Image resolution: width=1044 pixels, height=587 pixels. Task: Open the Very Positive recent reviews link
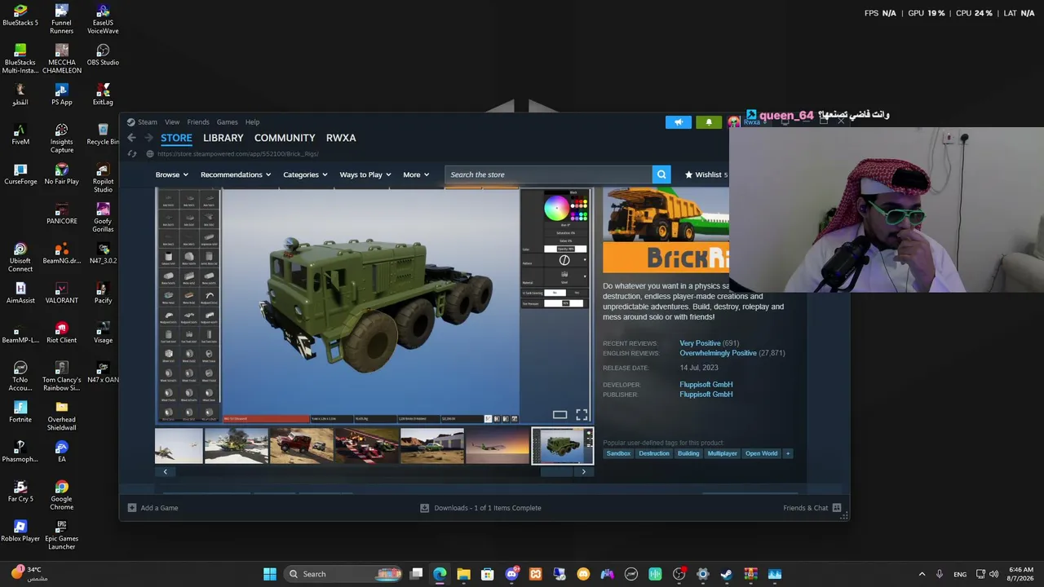pyautogui.click(x=700, y=343)
